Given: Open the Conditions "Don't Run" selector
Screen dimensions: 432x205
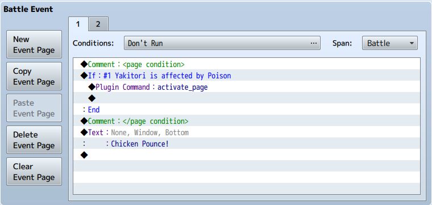Looking at the screenshot, I should [222, 43].
